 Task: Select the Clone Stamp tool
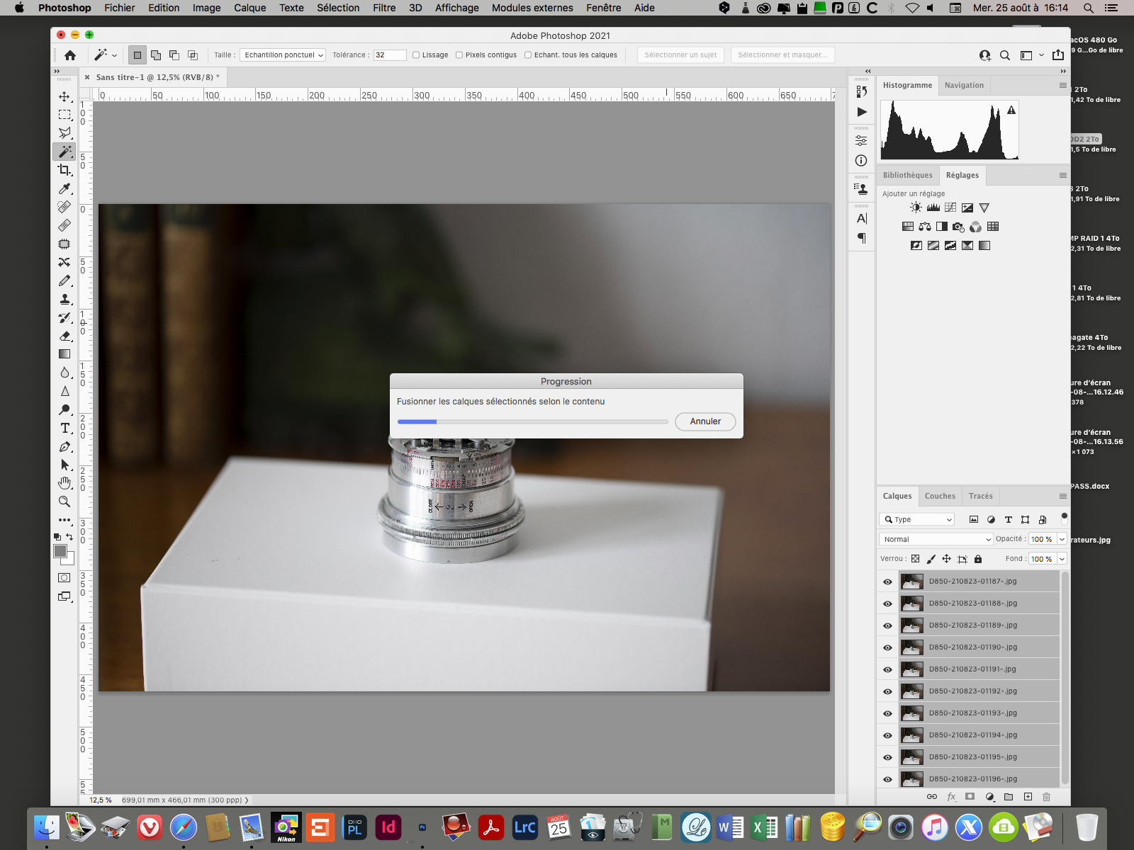tap(64, 299)
